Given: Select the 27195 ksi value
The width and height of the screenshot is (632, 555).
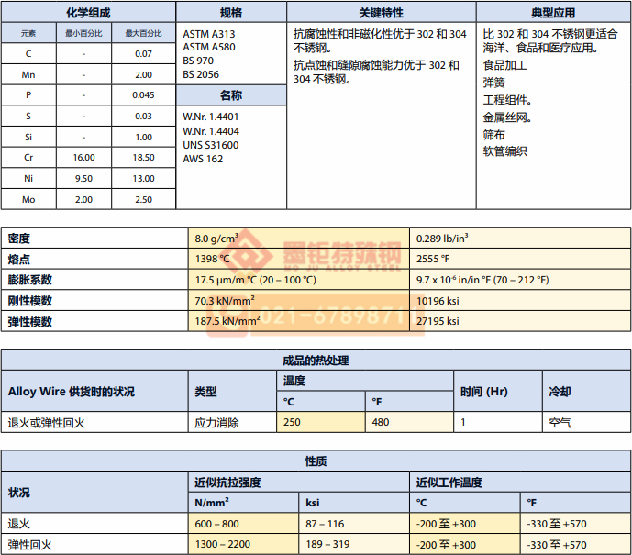Looking at the screenshot, I should (x=438, y=321).
